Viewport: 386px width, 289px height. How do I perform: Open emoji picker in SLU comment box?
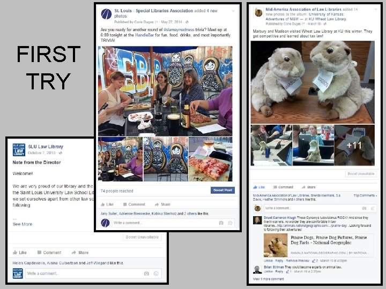[156, 273]
